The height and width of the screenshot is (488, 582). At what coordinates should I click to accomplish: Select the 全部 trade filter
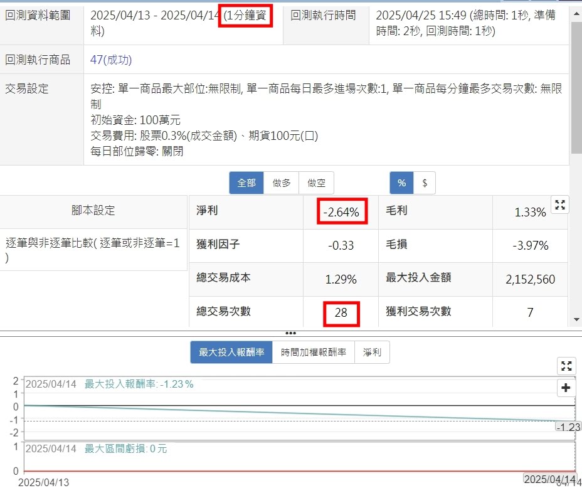coord(246,183)
